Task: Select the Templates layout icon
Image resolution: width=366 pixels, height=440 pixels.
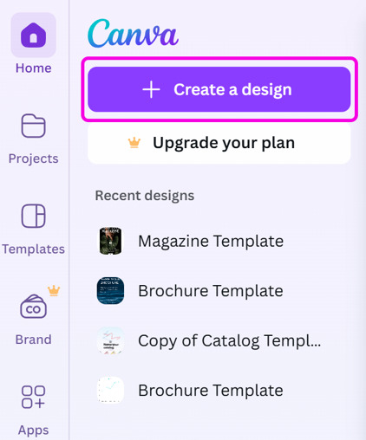Action: point(33,216)
